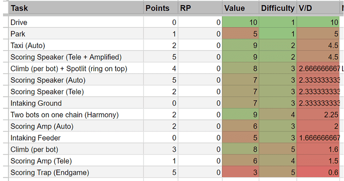This screenshot has width=344, height=181.
Task: Click the RP header cell
Action: (x=200, y=8)
